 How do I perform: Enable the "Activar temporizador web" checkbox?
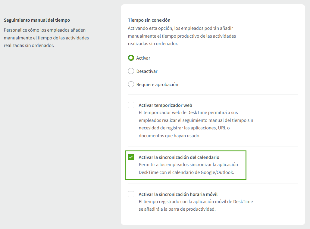[131, 105]
